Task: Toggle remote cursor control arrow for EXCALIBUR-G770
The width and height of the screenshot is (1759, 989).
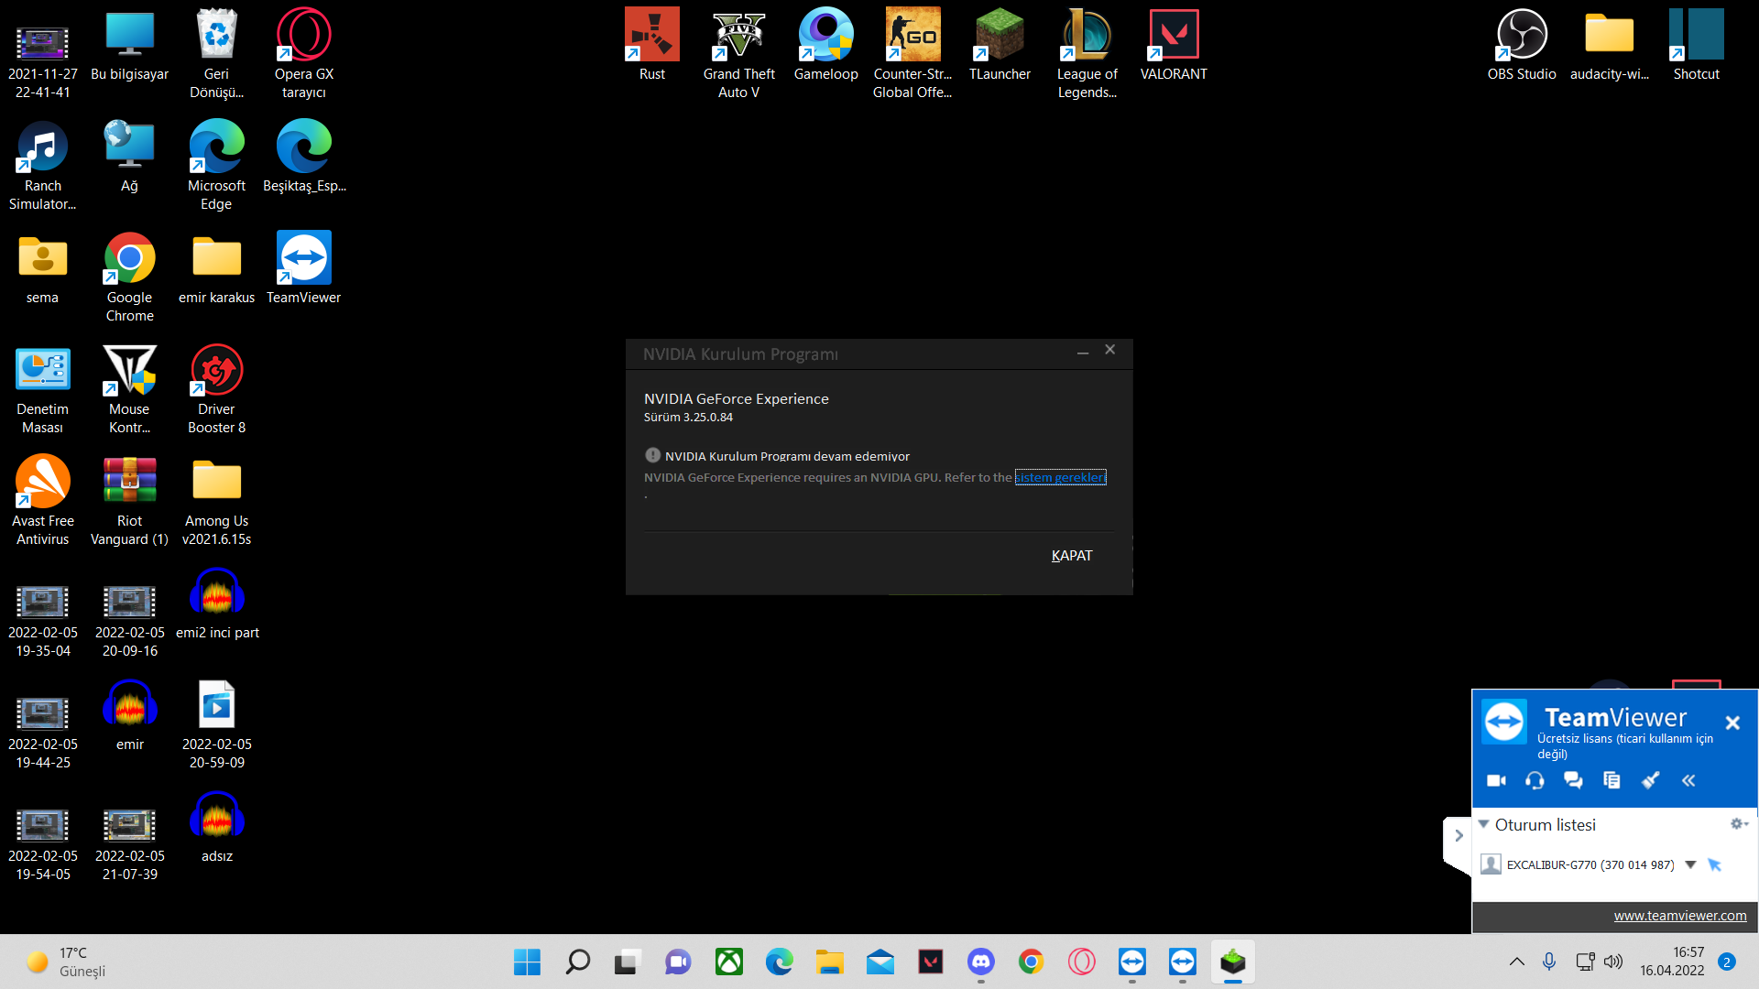Action: click(1715, 864)
